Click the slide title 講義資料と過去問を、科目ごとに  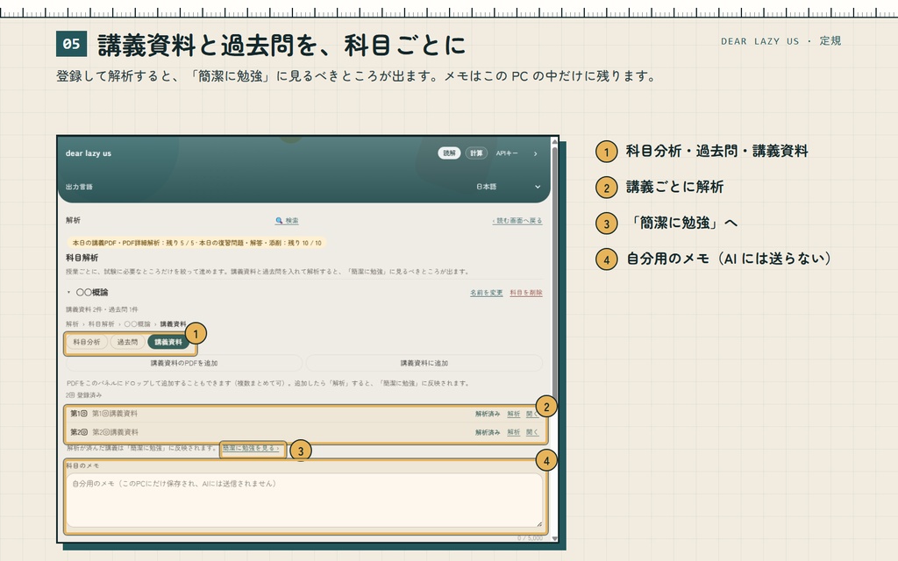[x=282, y=46]
